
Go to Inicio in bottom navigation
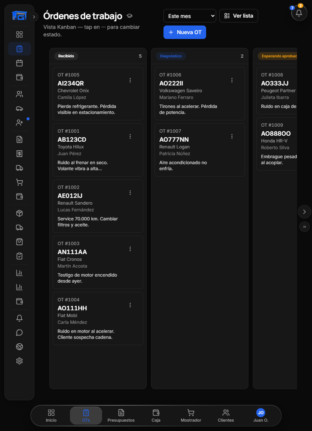coord(51,415)
